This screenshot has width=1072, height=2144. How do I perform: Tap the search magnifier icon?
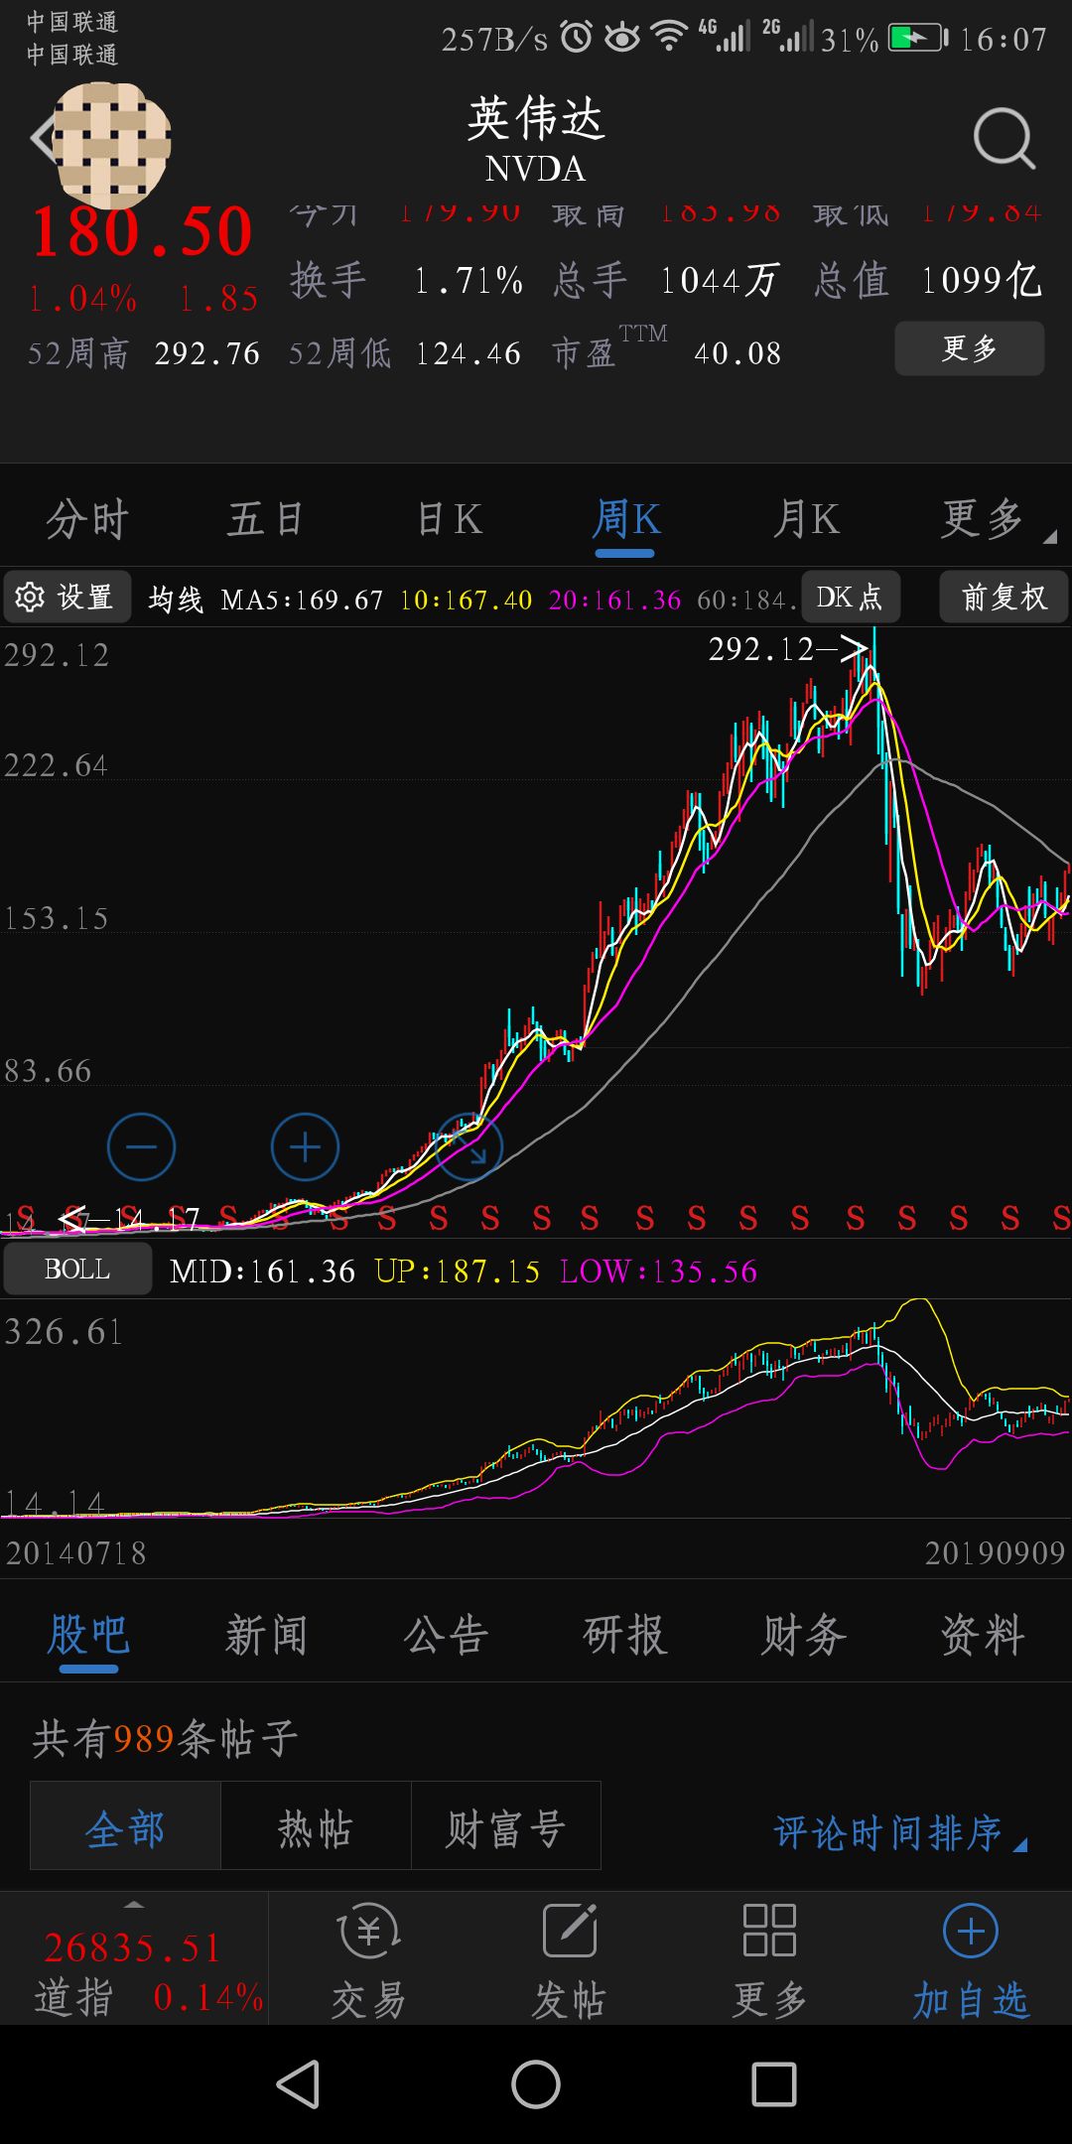click(x=1004, y=139)
